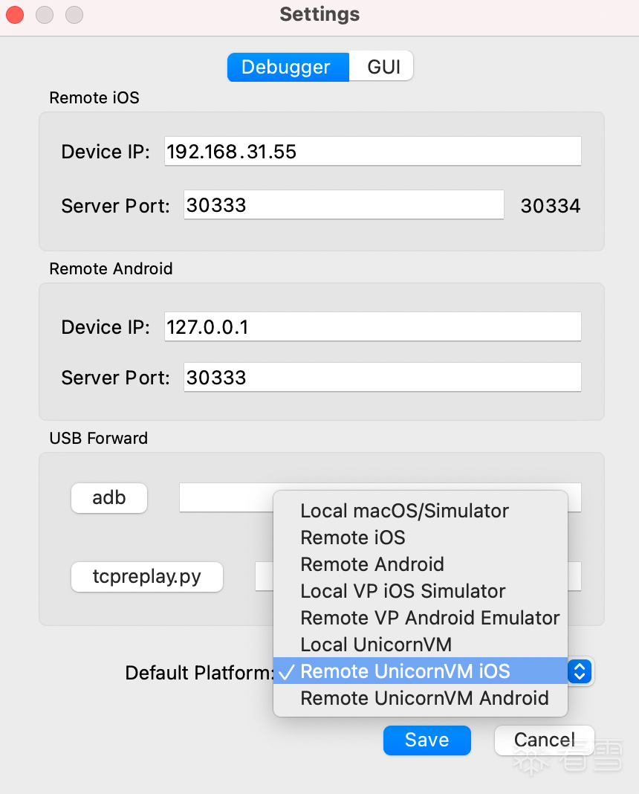Click the Remote Android Server Port field
Image resolution: width=639 pixels, height=794 pixels.
point(382,378)
